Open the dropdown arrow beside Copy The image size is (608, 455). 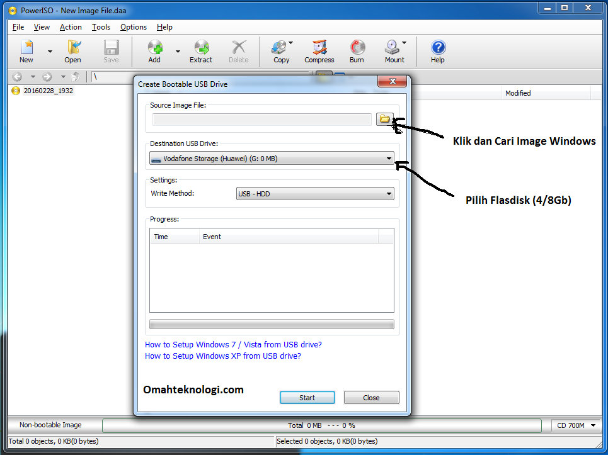[x=291, y=43]
